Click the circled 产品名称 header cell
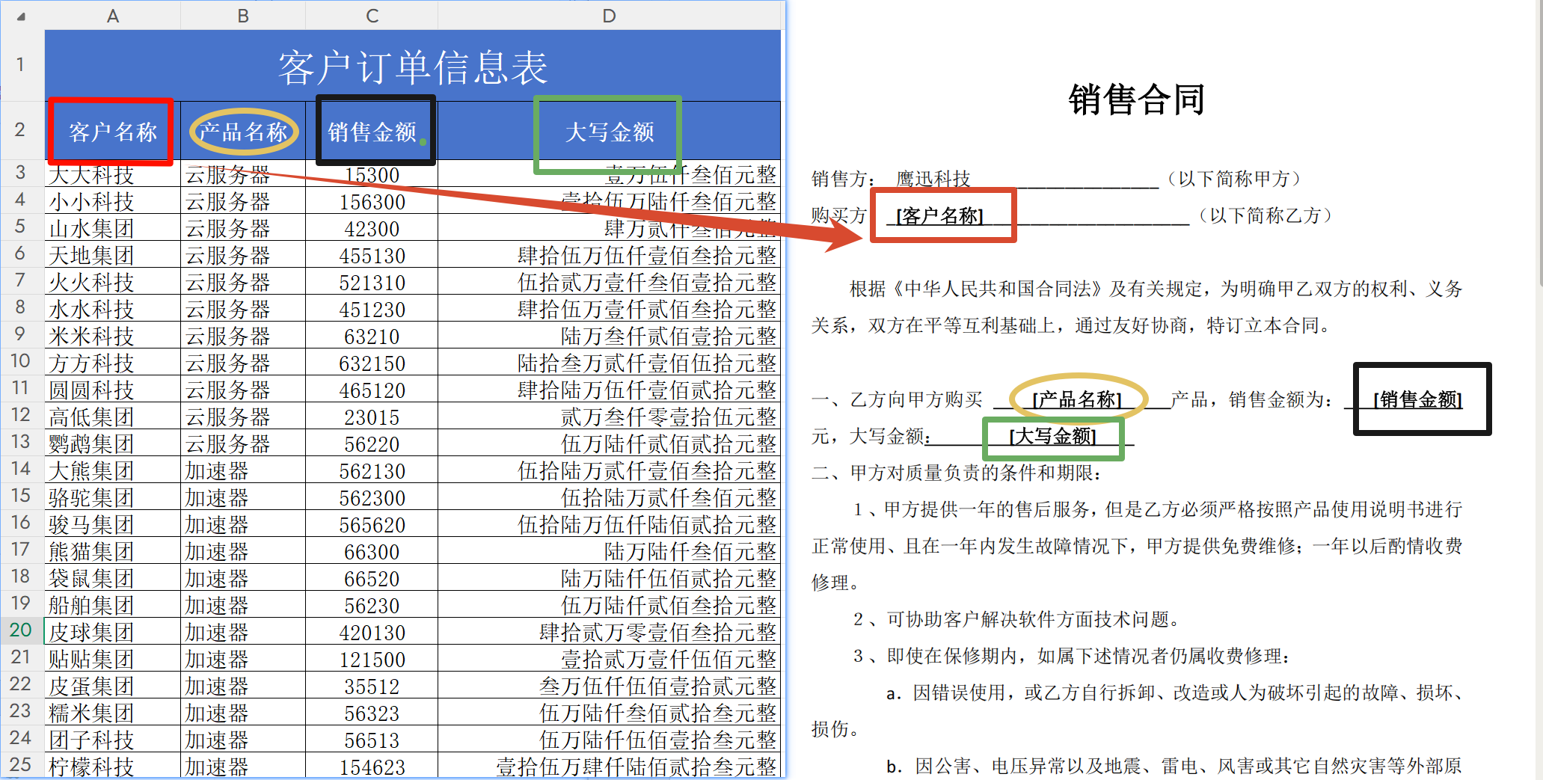The height and width of the screenshot is (780, 1543). 243,132
